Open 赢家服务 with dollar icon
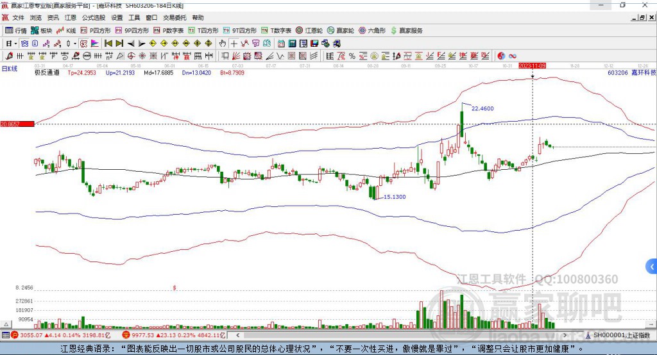 coord(406,31)
